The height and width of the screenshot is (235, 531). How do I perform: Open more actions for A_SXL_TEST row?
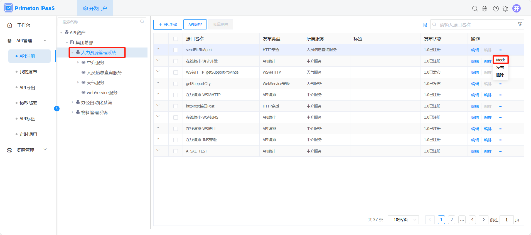pos(500,151)
